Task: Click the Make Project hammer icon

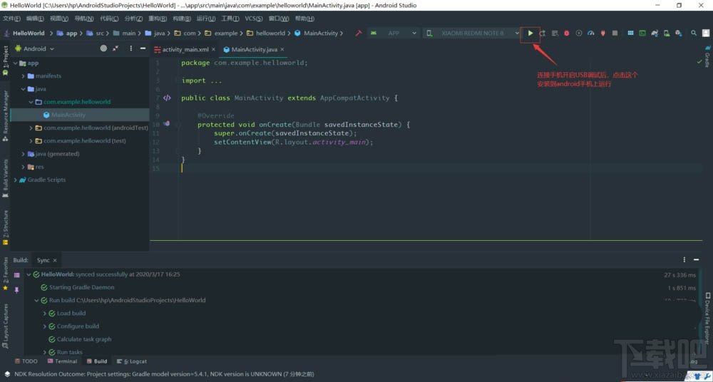Action: tap(358, 33)
